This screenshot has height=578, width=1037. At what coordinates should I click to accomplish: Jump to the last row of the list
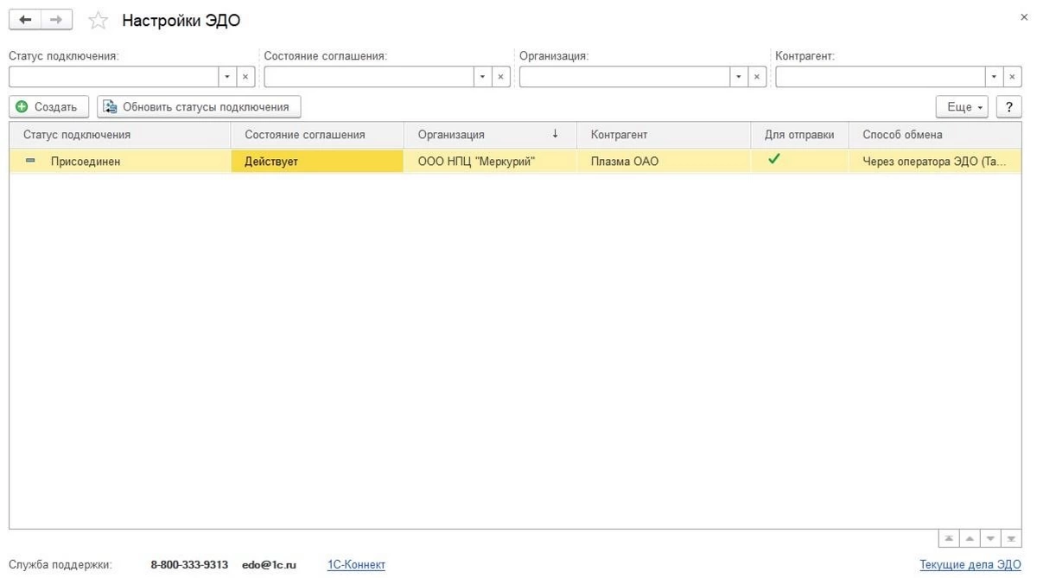tap(1011, 538)
